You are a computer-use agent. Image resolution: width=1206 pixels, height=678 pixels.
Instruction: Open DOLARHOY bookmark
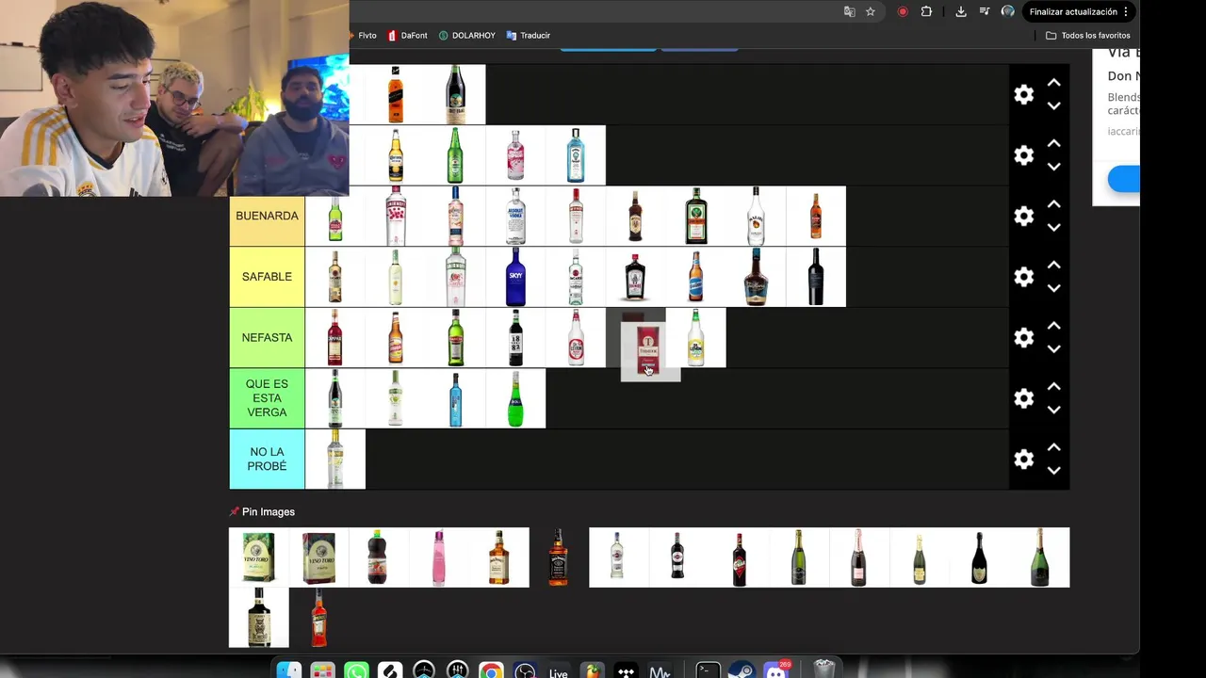pyautogui.click(x=466, y=36)
